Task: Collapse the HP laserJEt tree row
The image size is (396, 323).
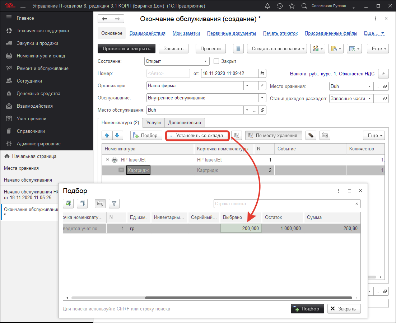Action: pyautogui.click(x=107, y=160)
